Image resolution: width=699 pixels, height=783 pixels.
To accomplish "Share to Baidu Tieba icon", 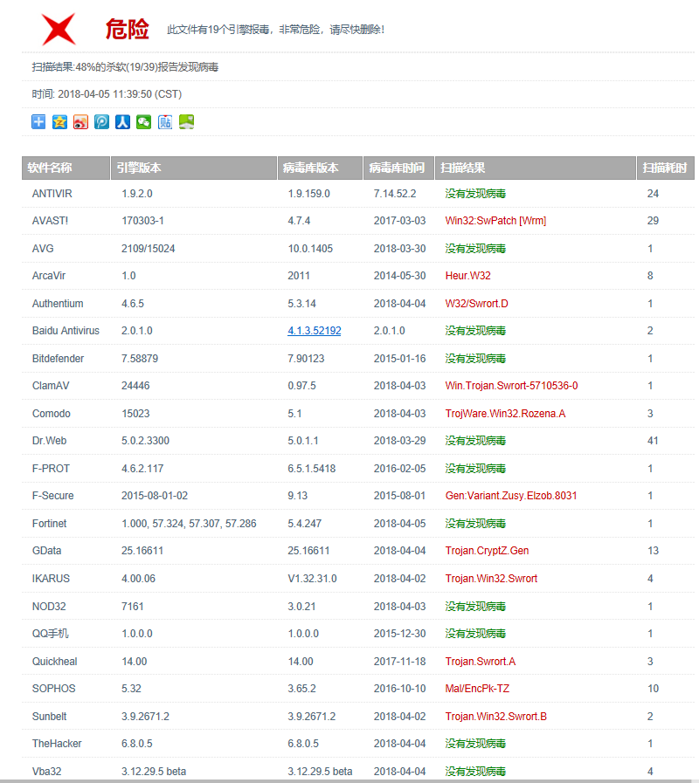I will pos(165,122).
